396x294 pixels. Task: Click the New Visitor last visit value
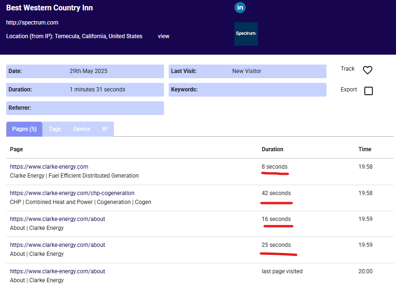click(247, 71)
